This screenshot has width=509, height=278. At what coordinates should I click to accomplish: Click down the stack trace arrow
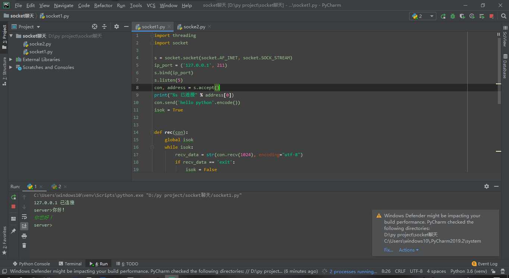[24, 207]
